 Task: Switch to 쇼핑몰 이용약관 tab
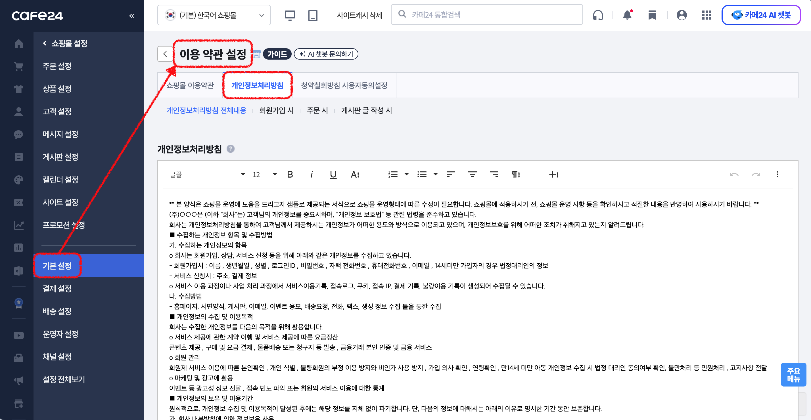pos(190,85)
